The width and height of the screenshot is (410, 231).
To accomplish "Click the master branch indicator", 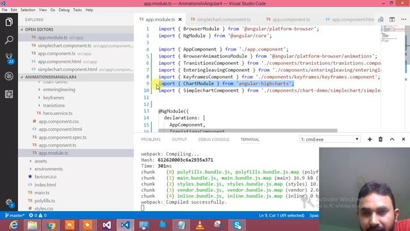I will point(15,216).
